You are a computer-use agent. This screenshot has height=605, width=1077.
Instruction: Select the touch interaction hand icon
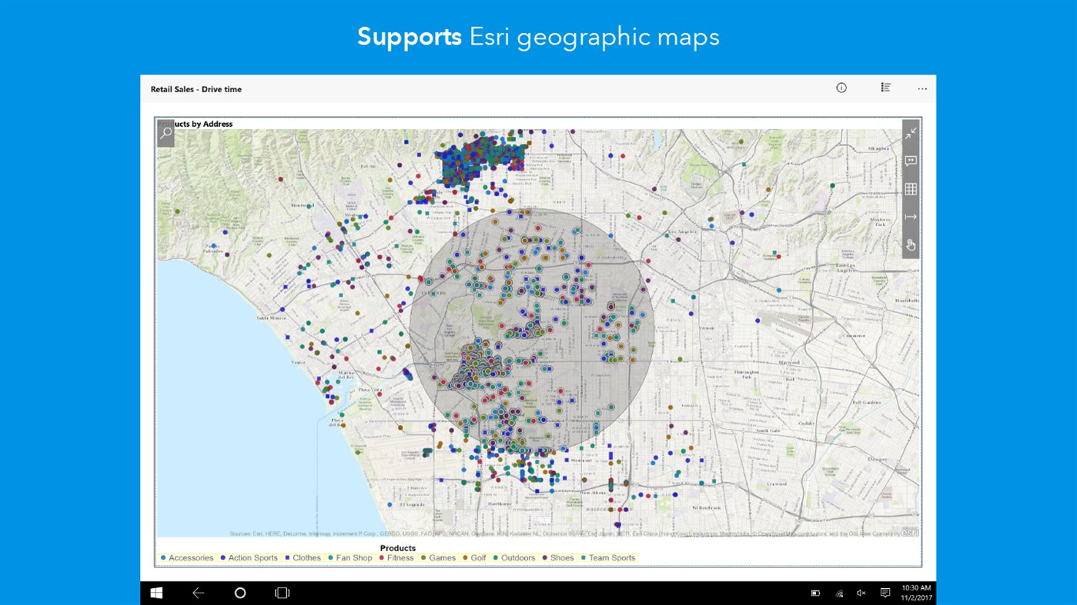[910, 244]
